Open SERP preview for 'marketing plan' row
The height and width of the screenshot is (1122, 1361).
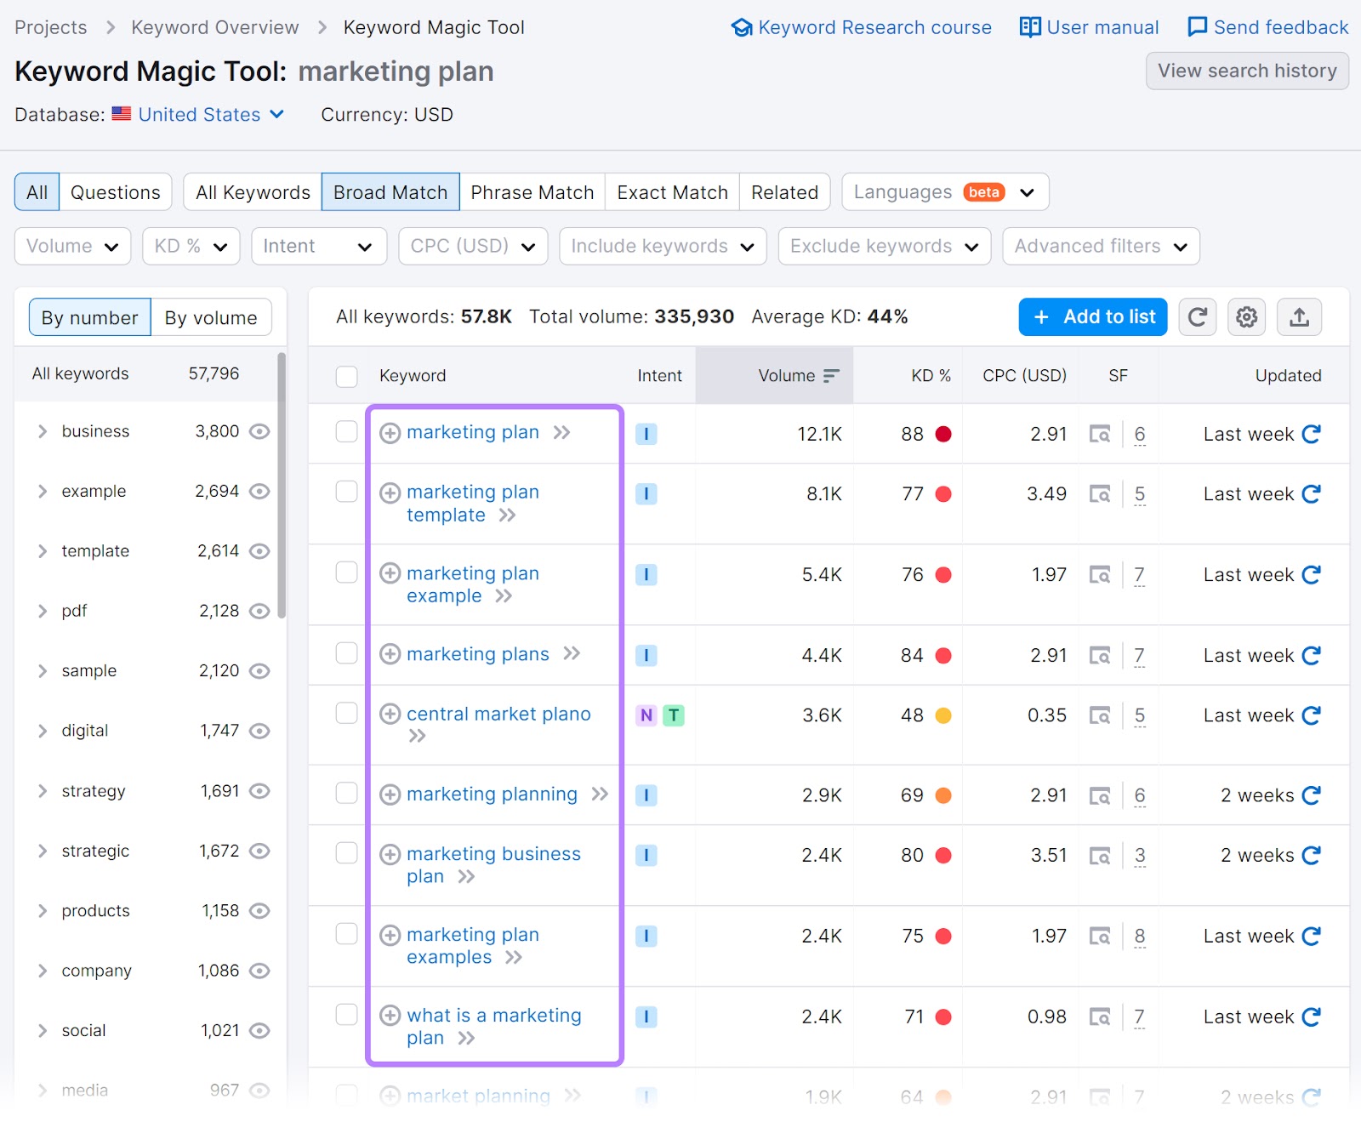click(x=1101, y=434)
